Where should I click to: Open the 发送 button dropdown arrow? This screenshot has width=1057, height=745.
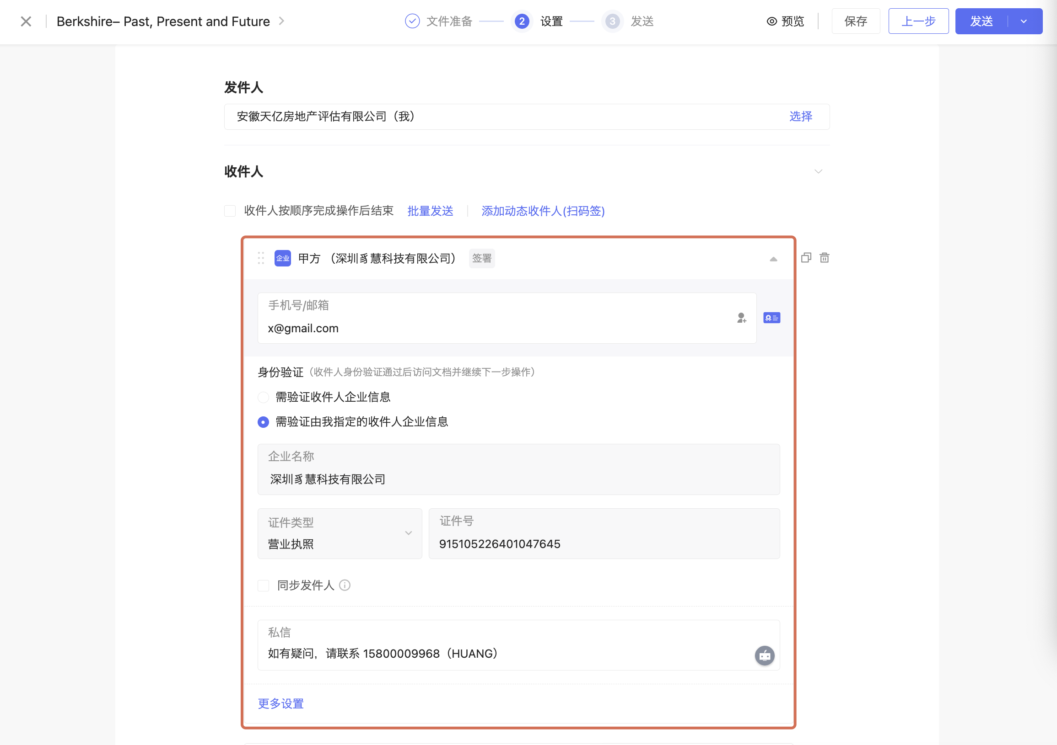coord(1024,21)
